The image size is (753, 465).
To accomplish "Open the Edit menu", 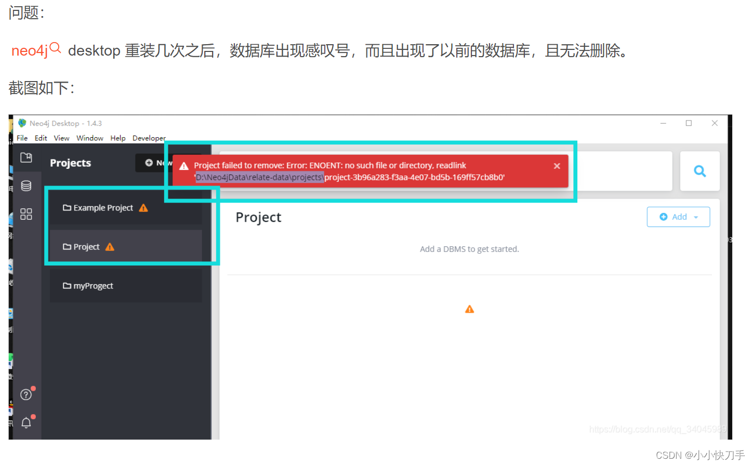I will [41, 138].
